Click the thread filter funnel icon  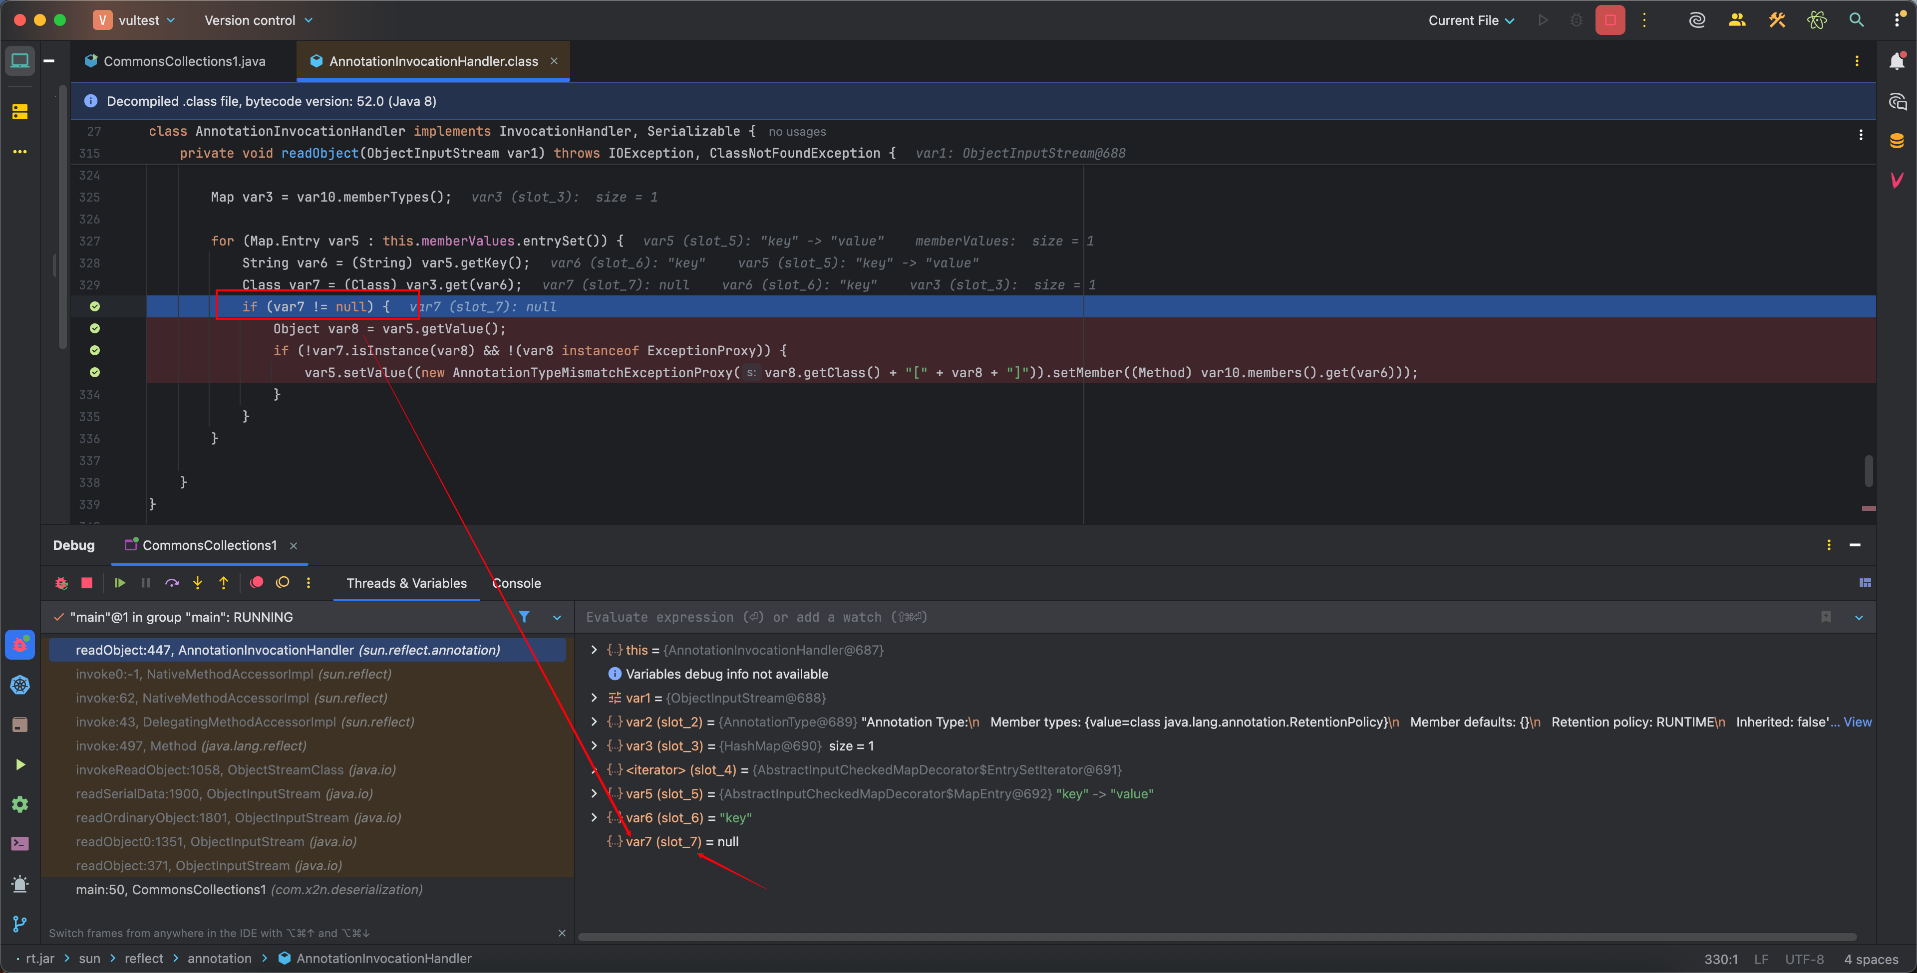tap(525, 617)
